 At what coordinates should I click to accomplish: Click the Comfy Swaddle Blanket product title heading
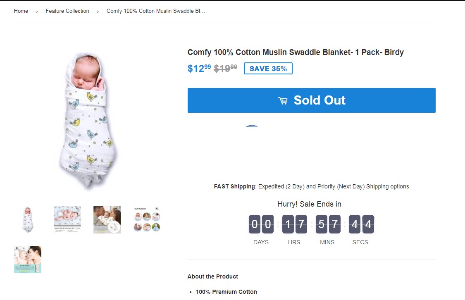pos(296,52)
